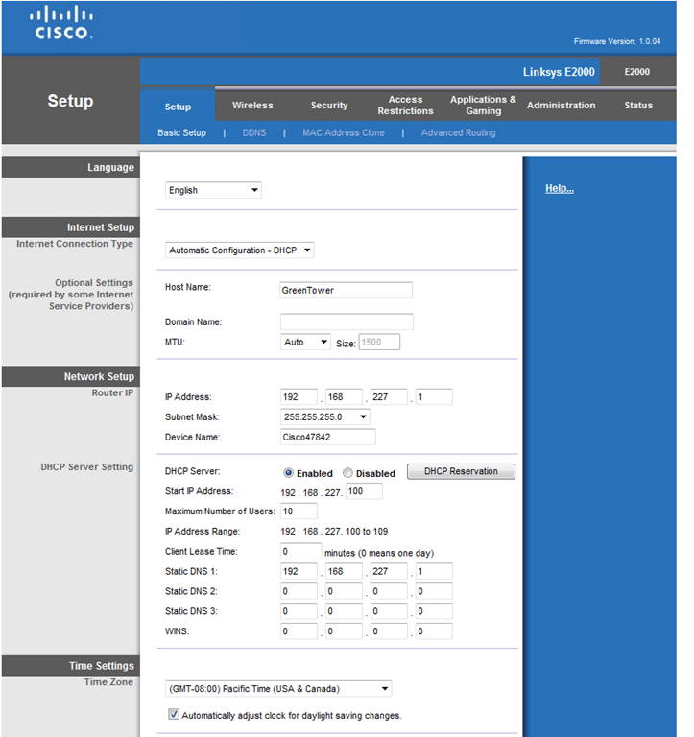
Task: Open the Access Restrictions tab
Action: coord(405,106)
